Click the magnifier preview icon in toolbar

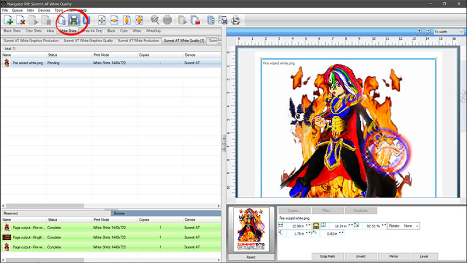point(155,20)
